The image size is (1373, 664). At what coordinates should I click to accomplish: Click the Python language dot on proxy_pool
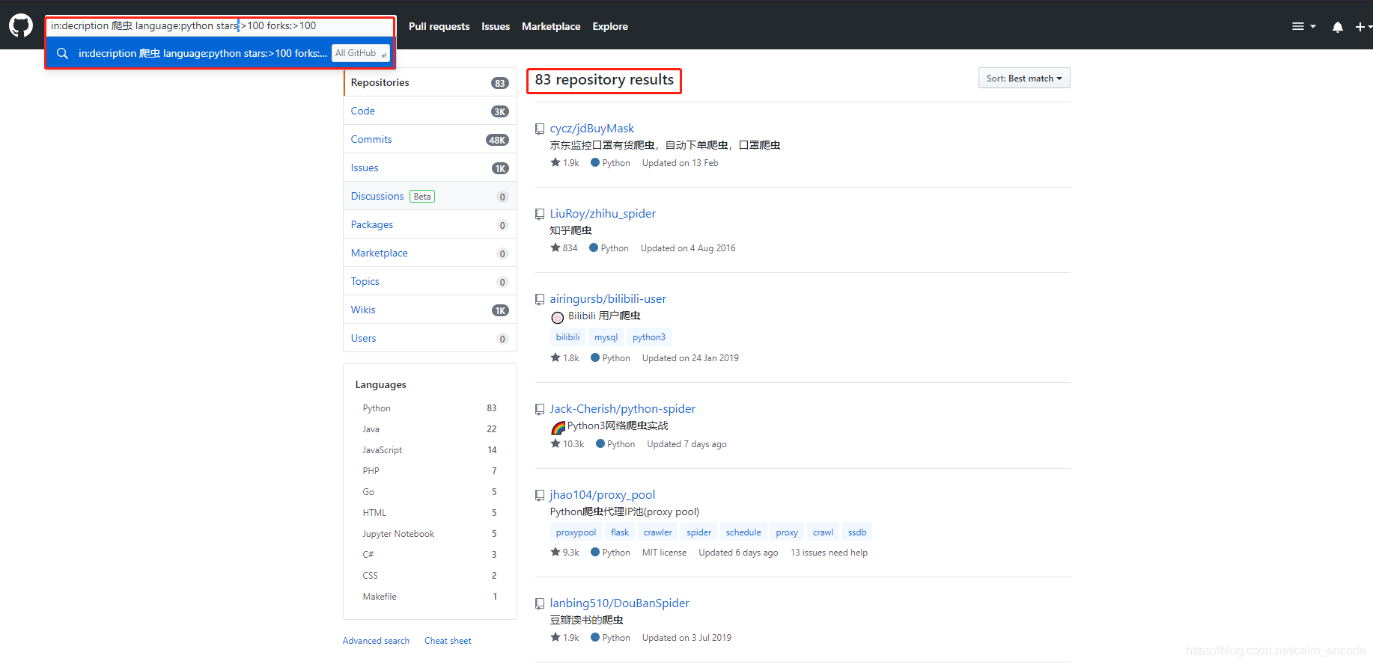point(595,552)
